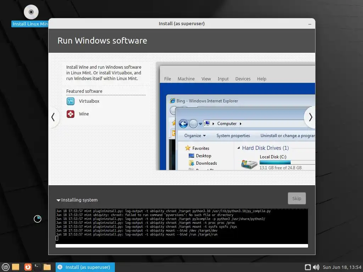Click the Wine featured software icon

[x=71, y=114]
